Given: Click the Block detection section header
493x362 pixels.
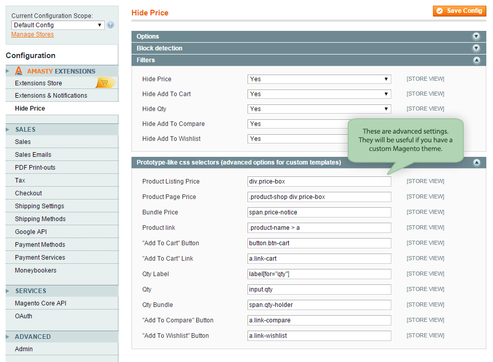Looking at the screenshot, I should tap(309, 48).
